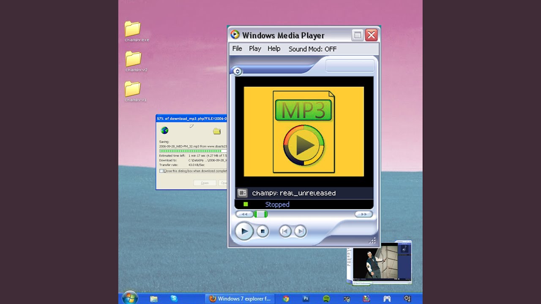Click the small media player thumbnail window
Image resolution: width=541 pixels, height=304 pixels.
[379, 262]
